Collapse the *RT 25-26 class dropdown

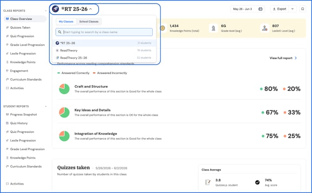[90, 9]
